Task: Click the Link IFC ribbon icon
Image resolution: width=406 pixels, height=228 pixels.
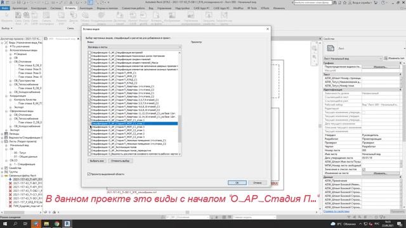Action: point(26,15)
